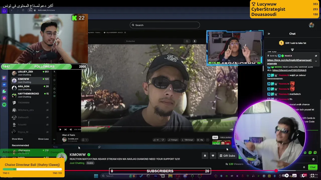Open the Aria AI sidebar icon
The image size is (321, 180).
tap(4, 78)
